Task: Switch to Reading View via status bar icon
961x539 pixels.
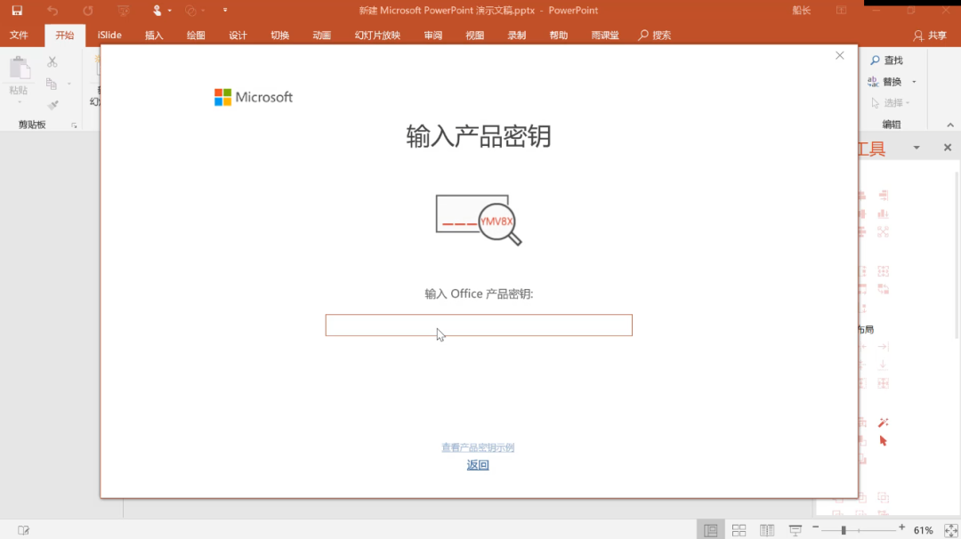Action: [767, 529]
